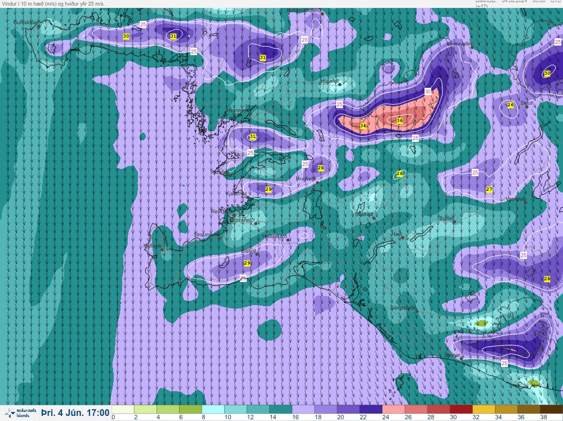Click the map title starting with Vindur í 10 m hæð

coord(53,3)
